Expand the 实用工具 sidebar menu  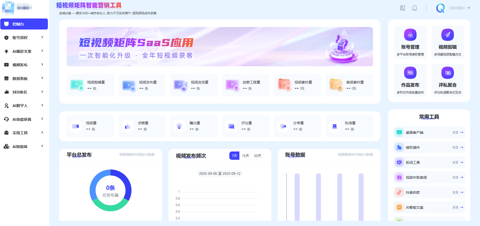tap(24, 133)
